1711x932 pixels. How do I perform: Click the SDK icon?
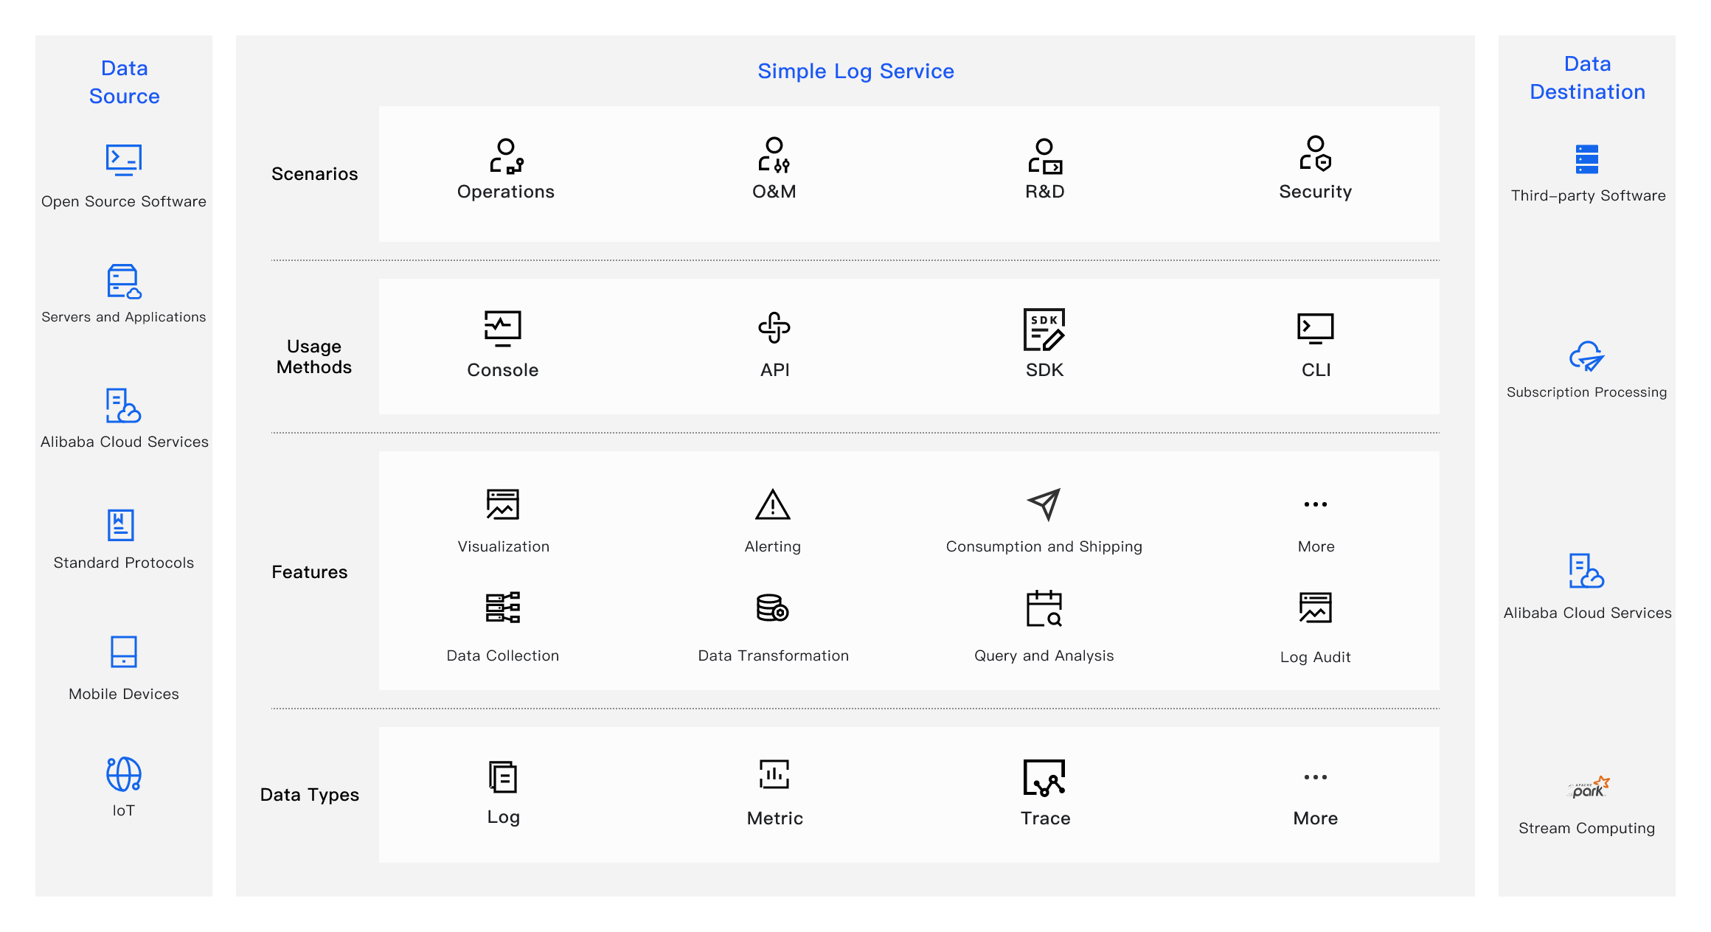tap(1044, 330)
